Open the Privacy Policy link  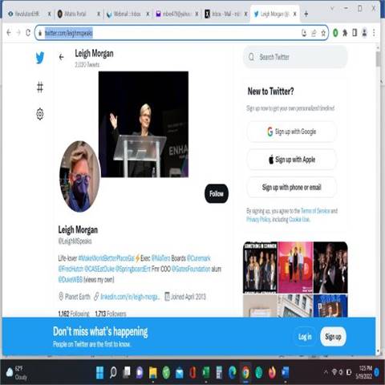click(258, 220)
